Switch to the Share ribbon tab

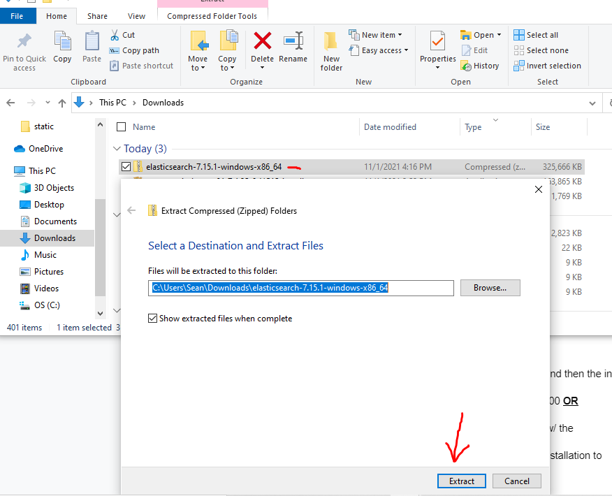pos(97,16)
